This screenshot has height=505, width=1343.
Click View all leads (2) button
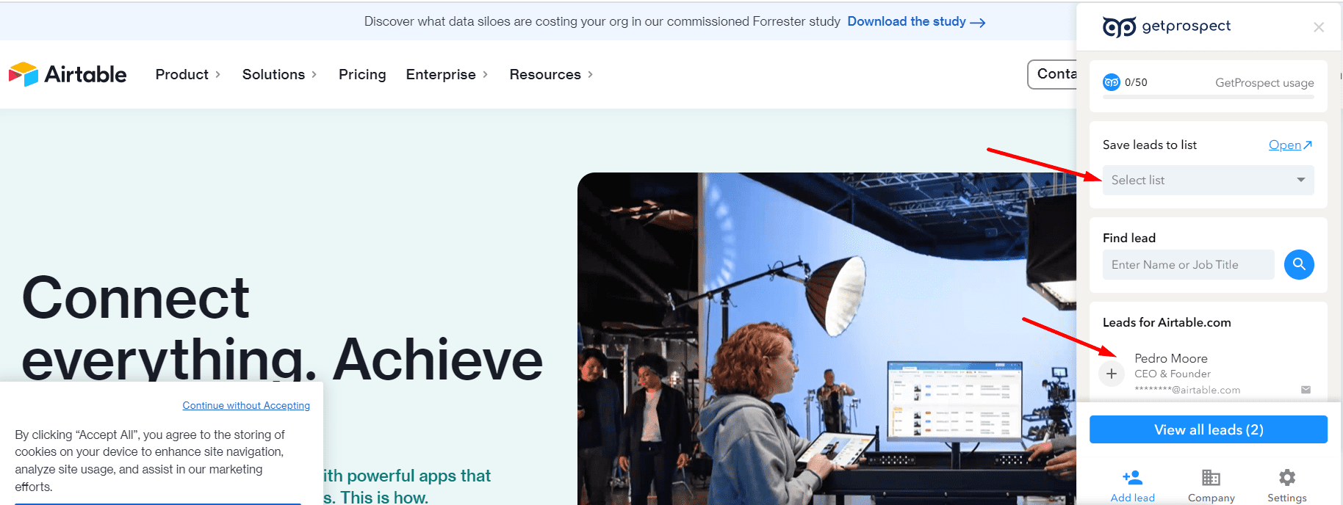[1208, 429]
